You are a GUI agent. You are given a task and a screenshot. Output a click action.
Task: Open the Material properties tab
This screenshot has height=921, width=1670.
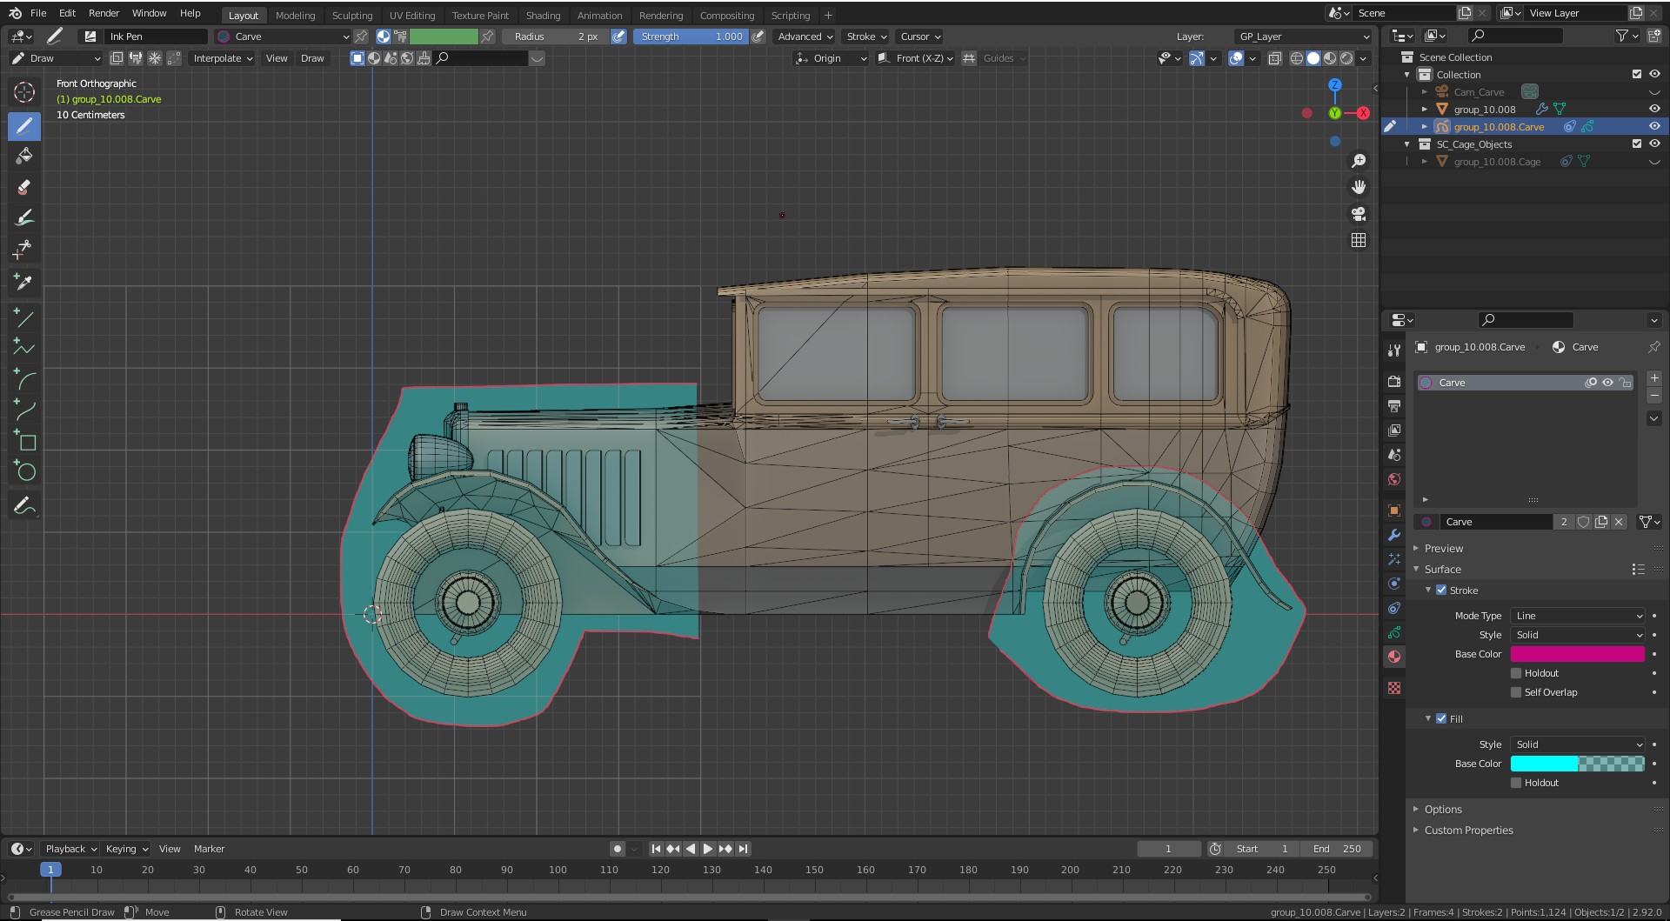coord(1394,657)
